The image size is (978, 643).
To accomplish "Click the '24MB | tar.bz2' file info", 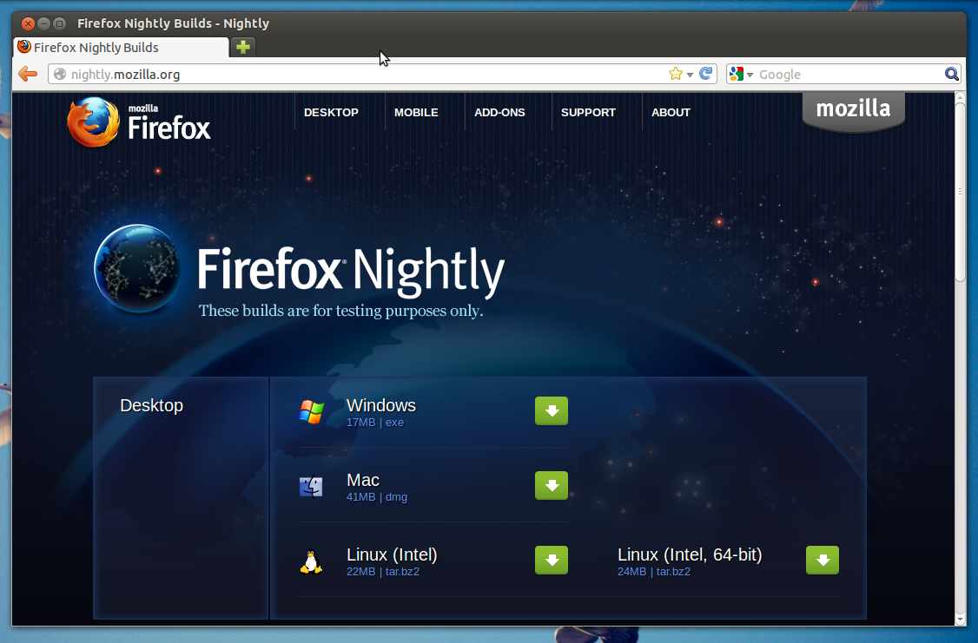I will [654, 571].
